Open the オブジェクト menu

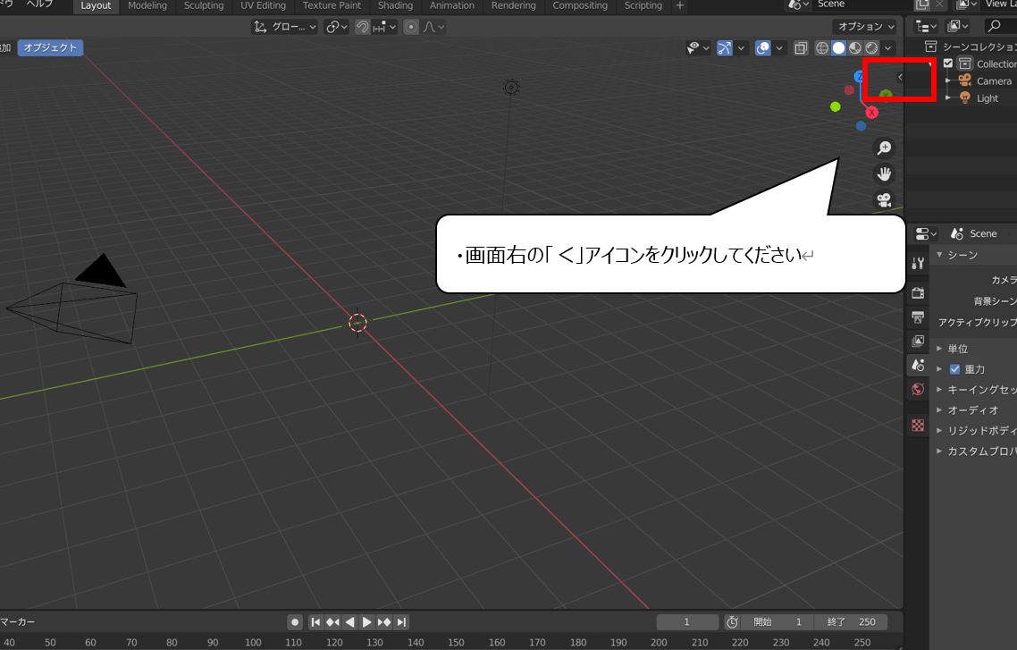pyautogui.click(x=50, y=47)
